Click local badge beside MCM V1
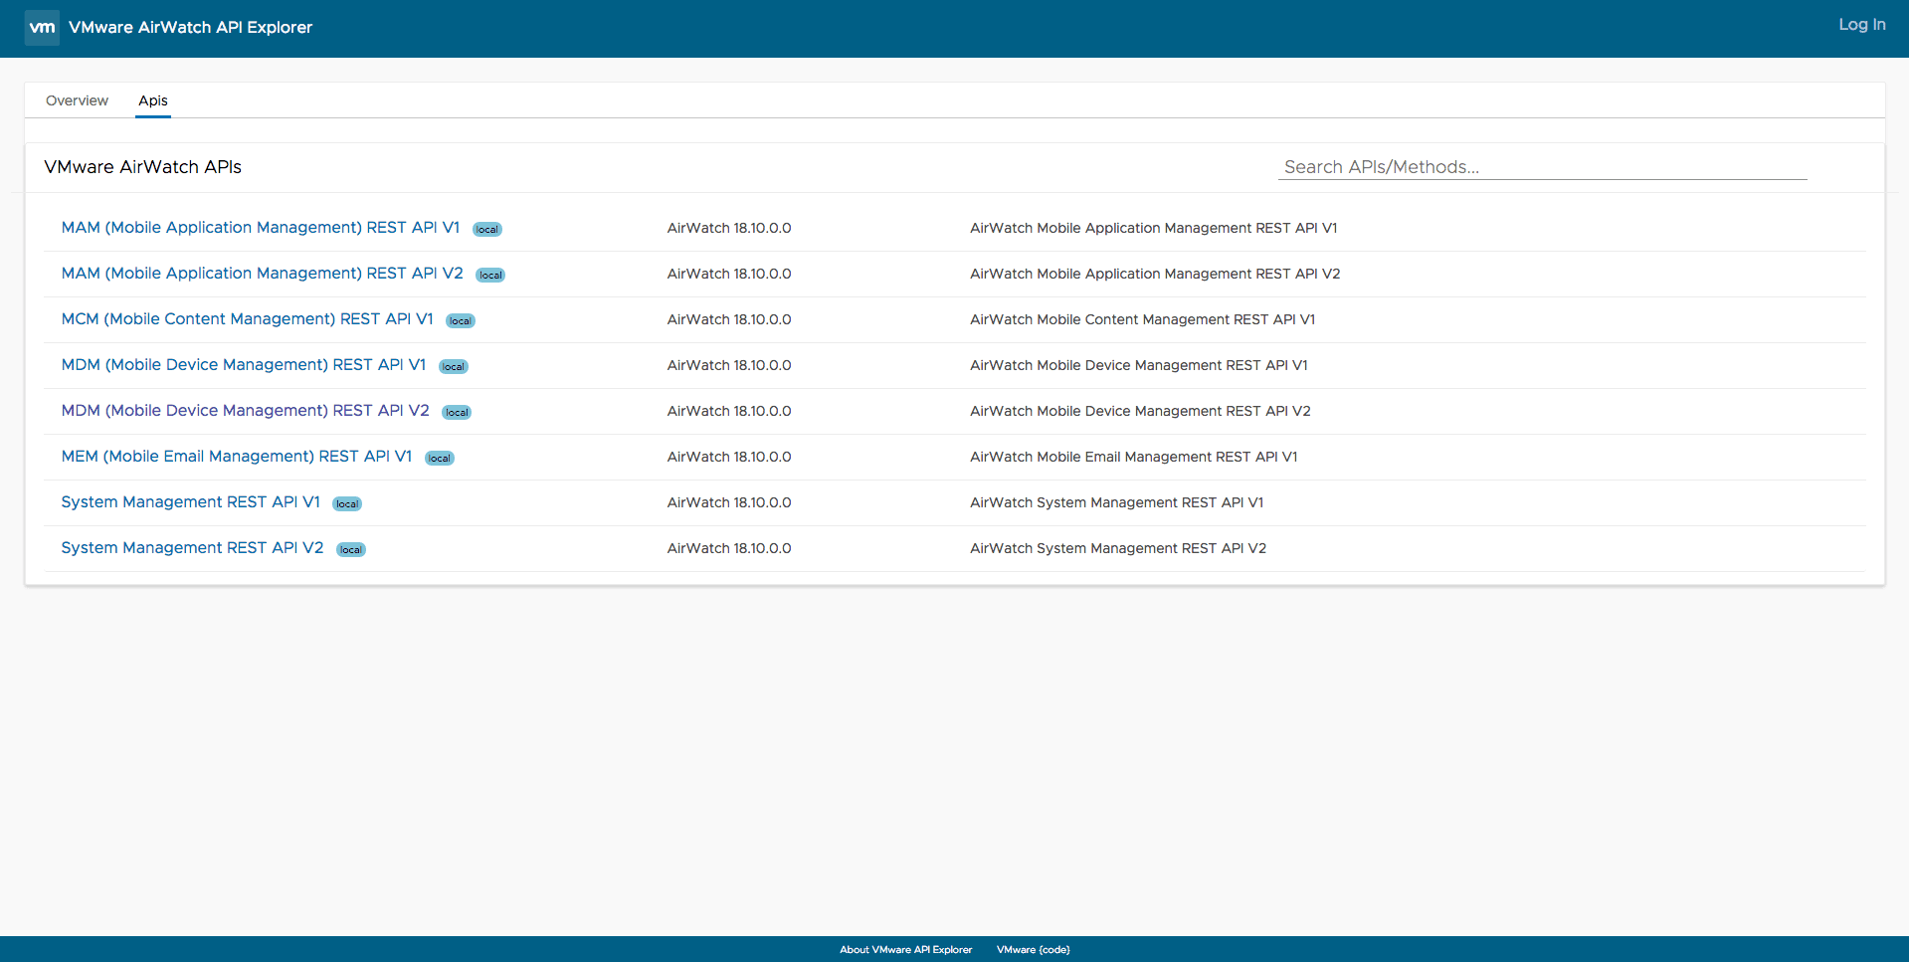The height and width of the screenshot is (962, 1909). (461, 321)
